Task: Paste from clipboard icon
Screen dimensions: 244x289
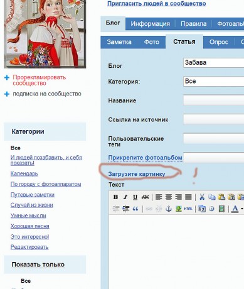Action: click(221, 197)
